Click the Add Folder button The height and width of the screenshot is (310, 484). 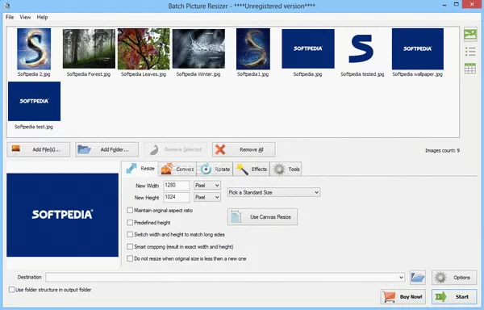click(x=106, y=149)
